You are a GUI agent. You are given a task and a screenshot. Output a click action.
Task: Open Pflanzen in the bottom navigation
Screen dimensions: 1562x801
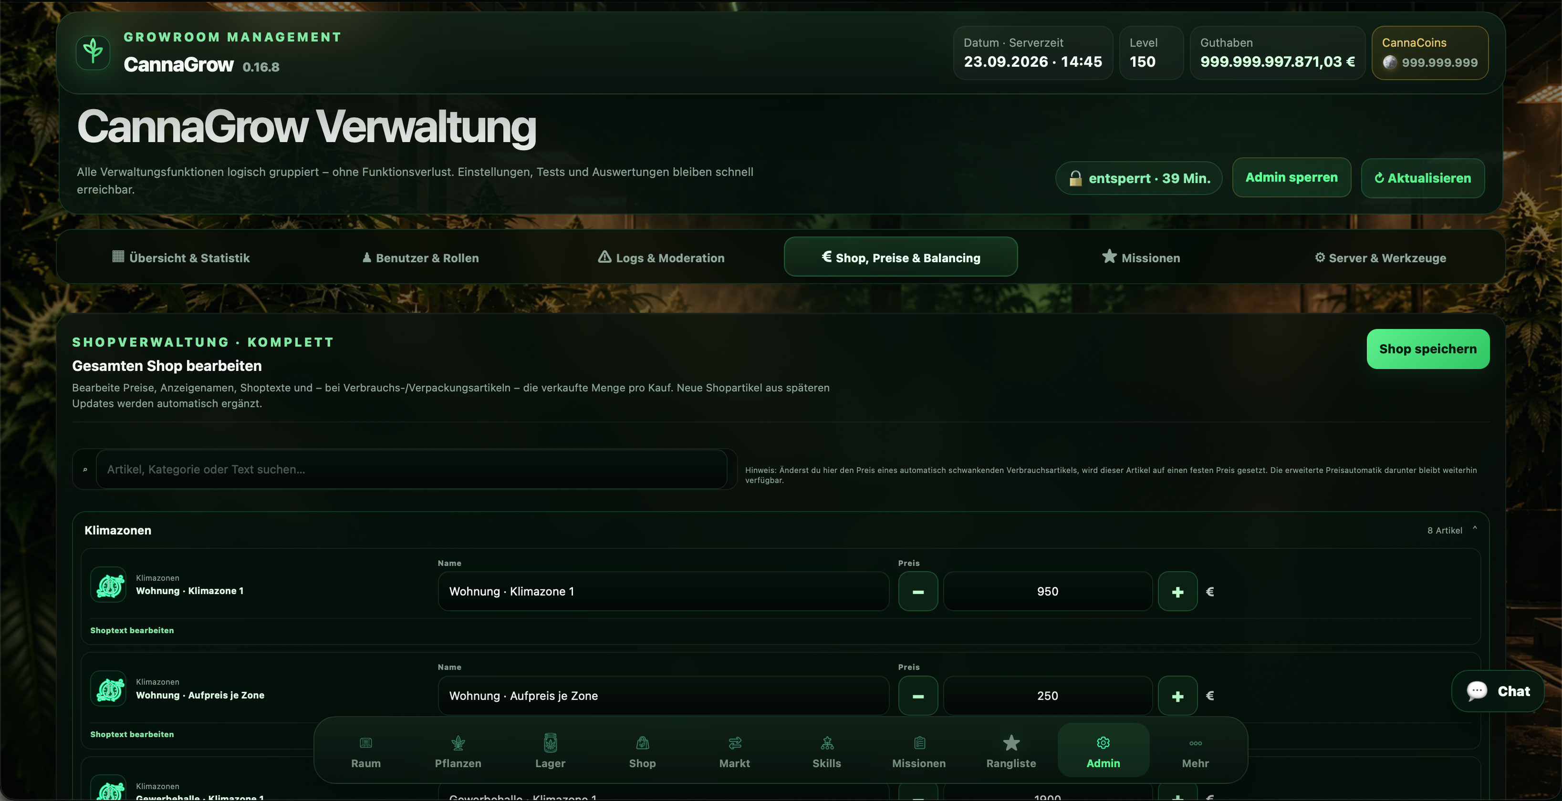(458, 750)
